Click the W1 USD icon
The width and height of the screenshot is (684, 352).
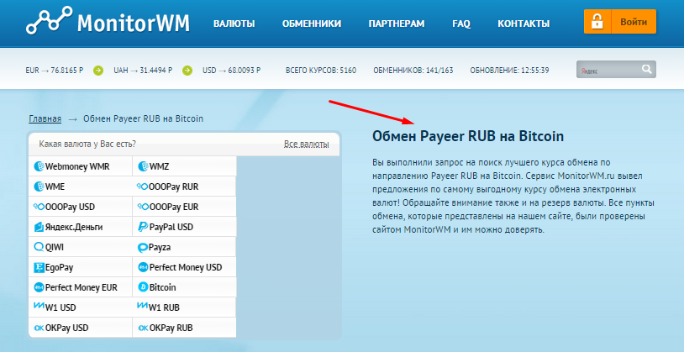[39, 306]
